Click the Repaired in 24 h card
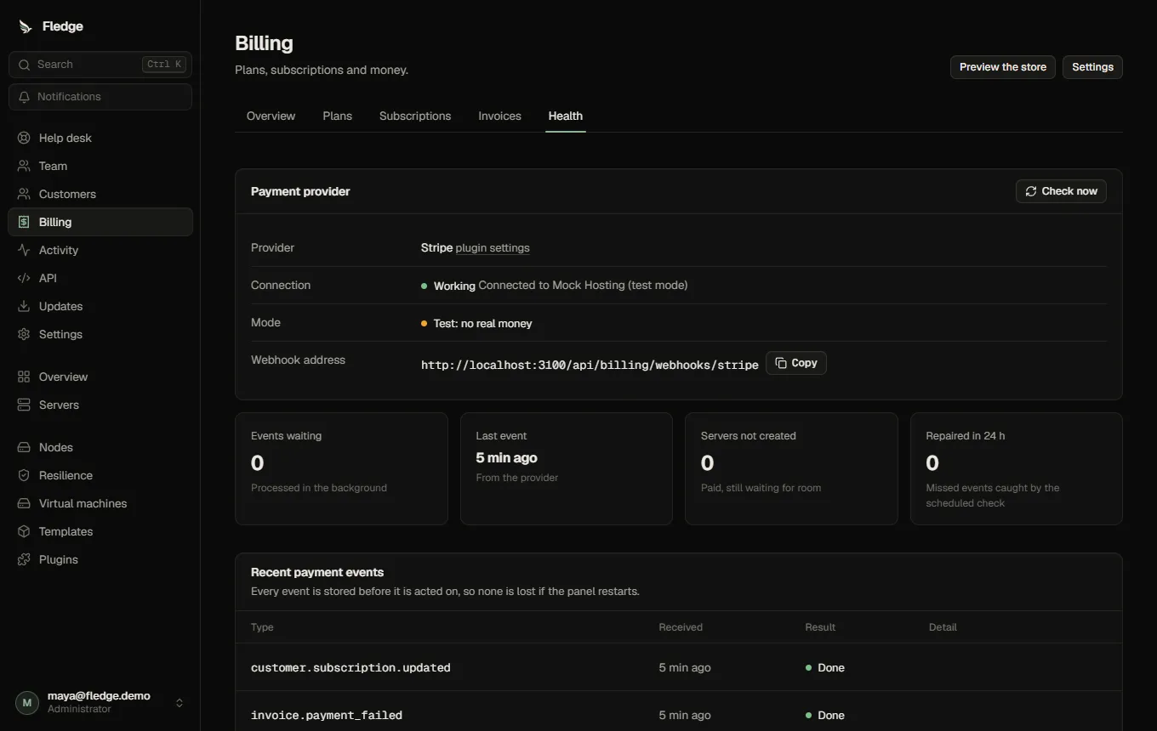This screenshot has width=1157, height=731. 1017,468
